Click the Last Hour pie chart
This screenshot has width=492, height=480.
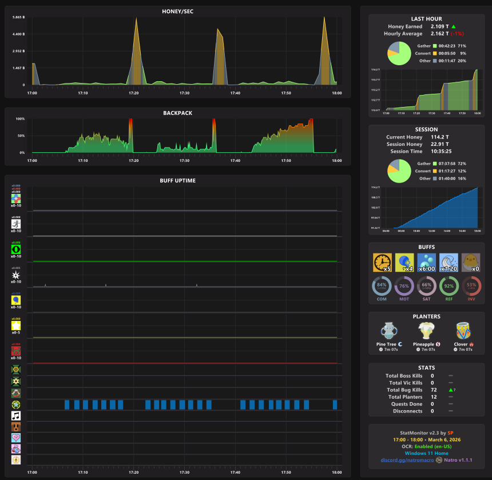(399, 54)
